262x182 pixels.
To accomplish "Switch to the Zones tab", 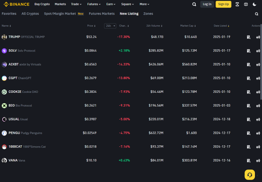I will [148, 14].
